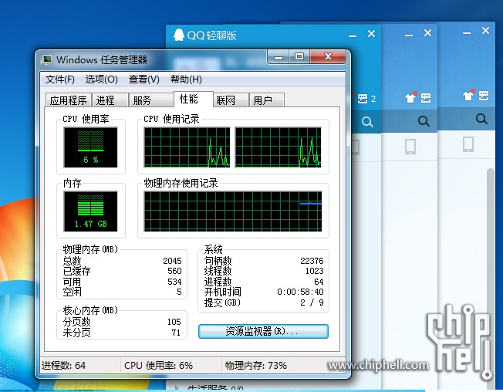Click the 开机时间 value 0:00:58:40
Image resolution: width=503 pixels, height=392 pixels.
point(300,292)
